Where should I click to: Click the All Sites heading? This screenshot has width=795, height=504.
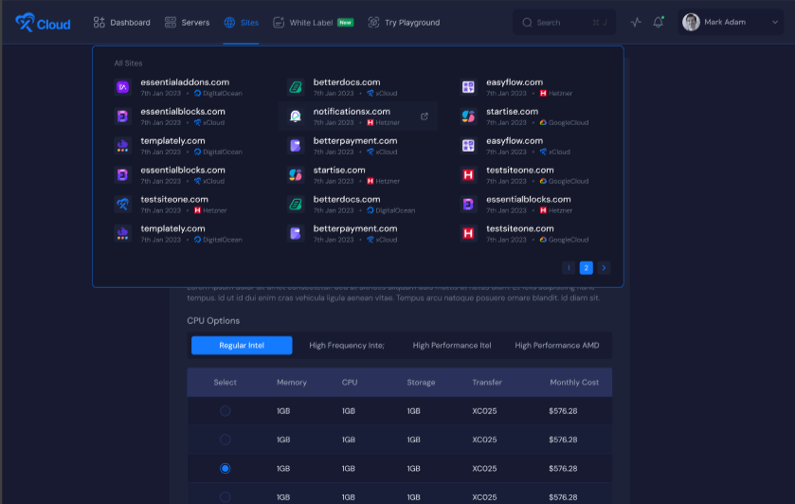128,63
